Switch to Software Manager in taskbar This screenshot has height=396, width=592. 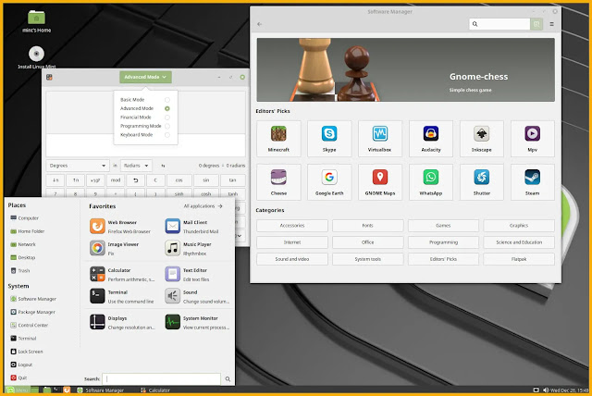(101, 390)
